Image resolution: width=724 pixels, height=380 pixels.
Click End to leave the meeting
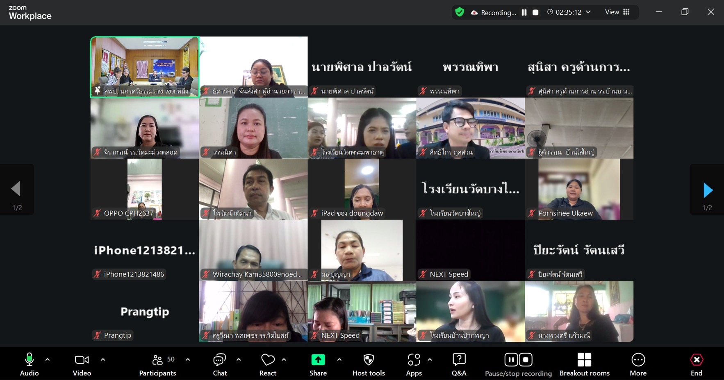pyautogui.click(x=696, y=364)
